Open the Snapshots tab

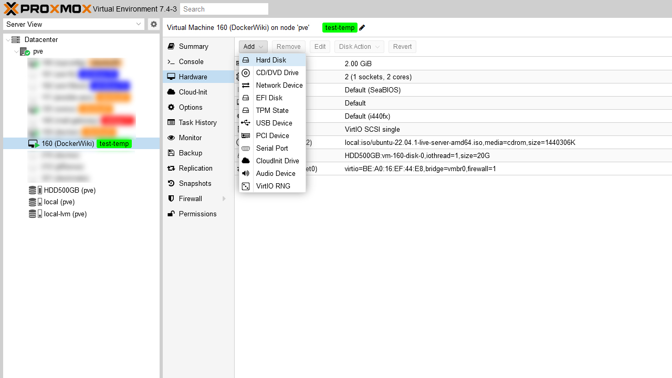(x=195, y=183)
